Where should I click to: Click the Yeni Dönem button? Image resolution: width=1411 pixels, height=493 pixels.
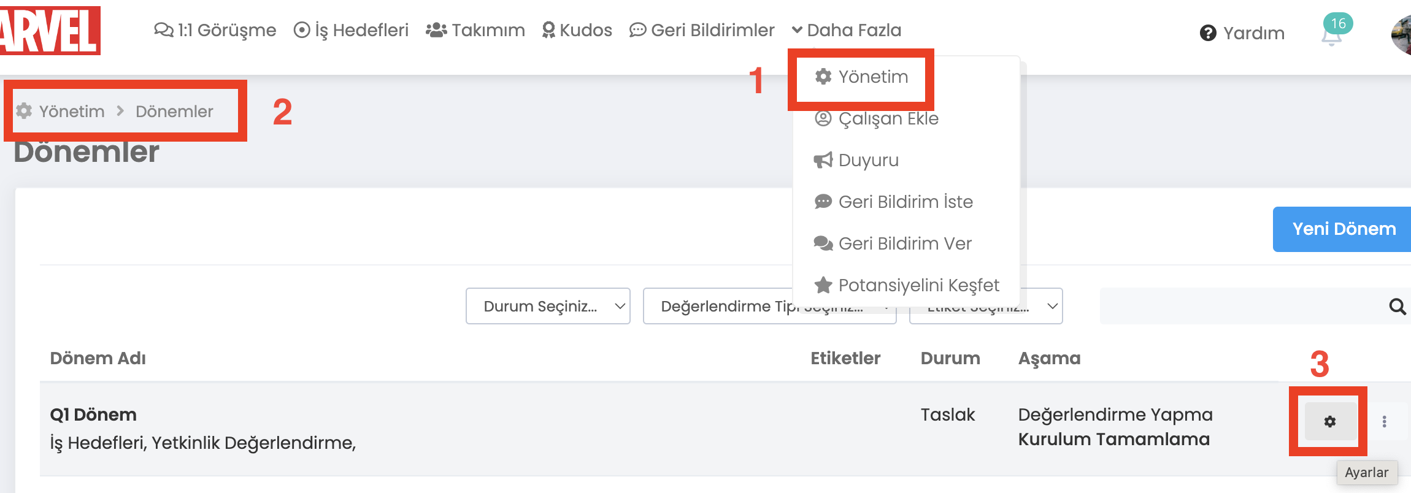(1344, 229)
